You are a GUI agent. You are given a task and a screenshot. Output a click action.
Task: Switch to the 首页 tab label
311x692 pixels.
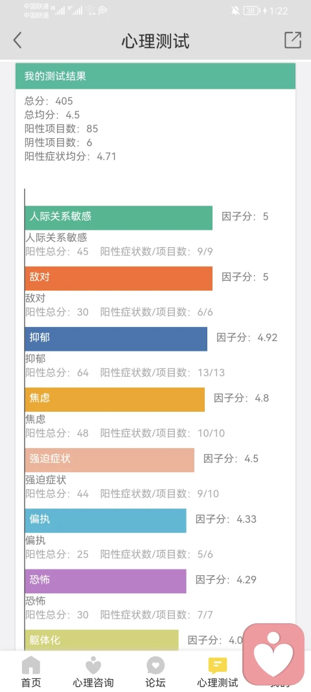(x=31, y=683)
